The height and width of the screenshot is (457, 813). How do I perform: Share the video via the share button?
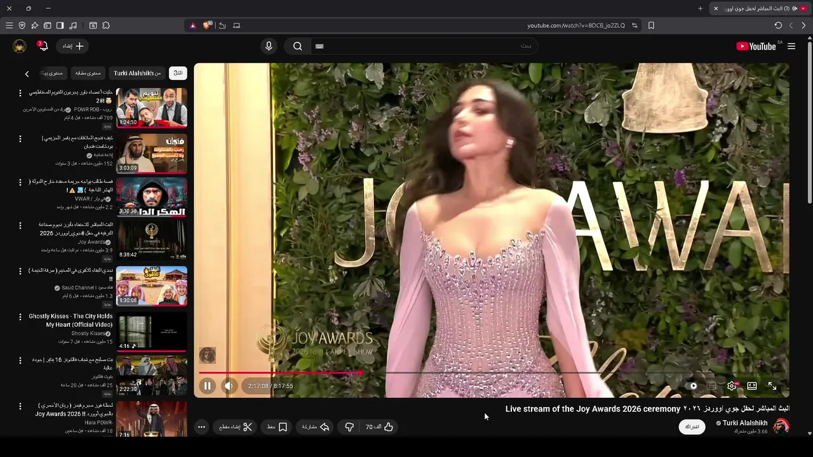click(x=316, y=427)
